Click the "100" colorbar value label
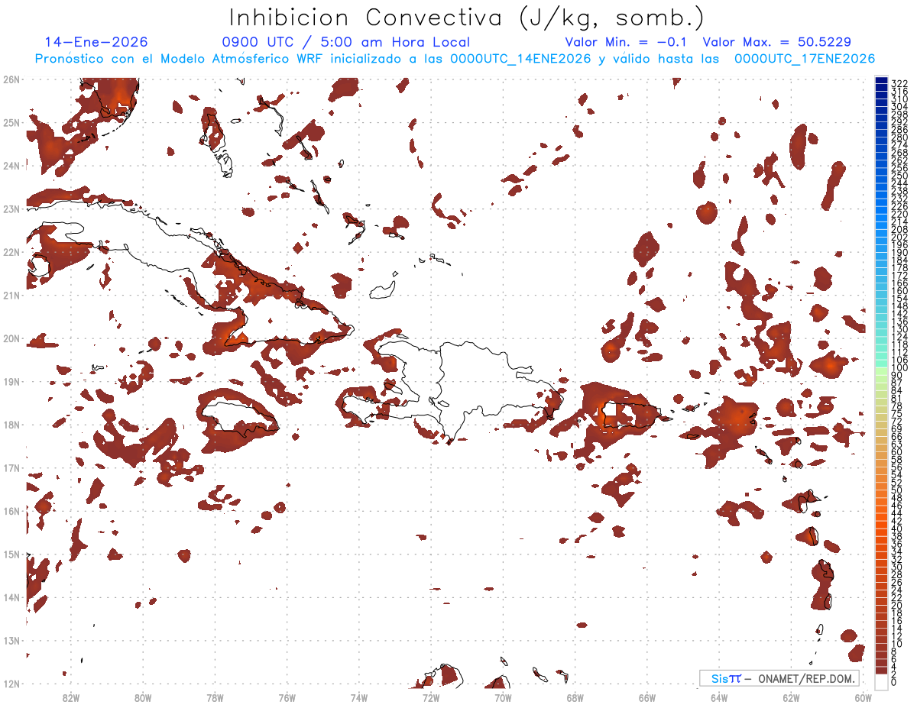Viewport: 917px width, 708px height. pyautogui.click(x=899, y=369)
